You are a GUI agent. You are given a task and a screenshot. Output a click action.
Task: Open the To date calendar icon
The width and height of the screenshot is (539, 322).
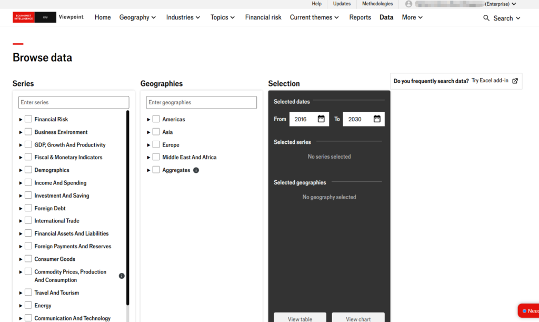point(377,119)
